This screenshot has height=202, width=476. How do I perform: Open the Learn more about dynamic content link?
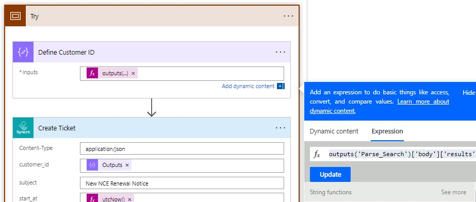click(380, 106)
